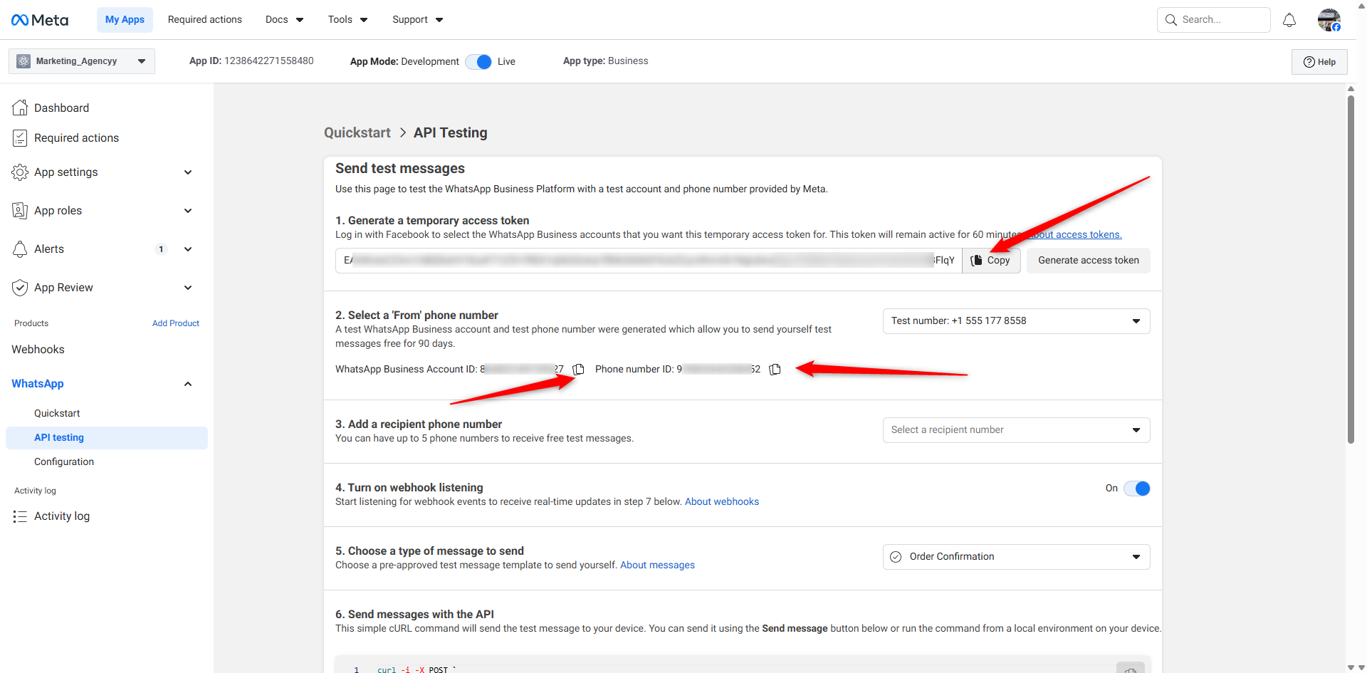
Task: Open the About webhooks link
Action: [722, 502]
